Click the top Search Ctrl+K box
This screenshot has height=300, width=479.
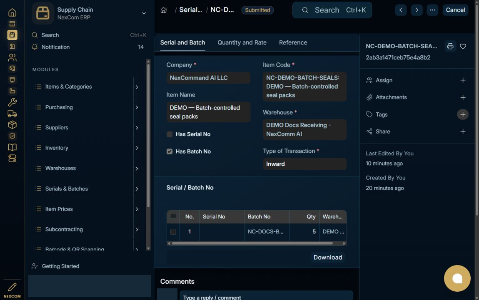(332, 10)
